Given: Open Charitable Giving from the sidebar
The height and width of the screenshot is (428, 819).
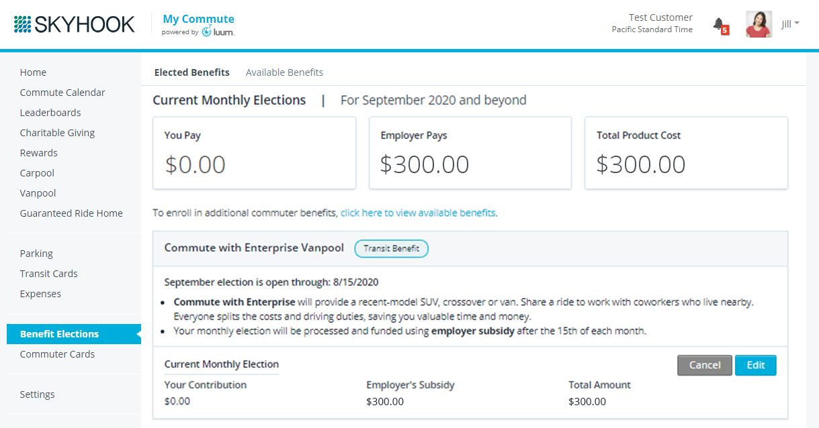Looking at the screenshot, I should [57, 133].
